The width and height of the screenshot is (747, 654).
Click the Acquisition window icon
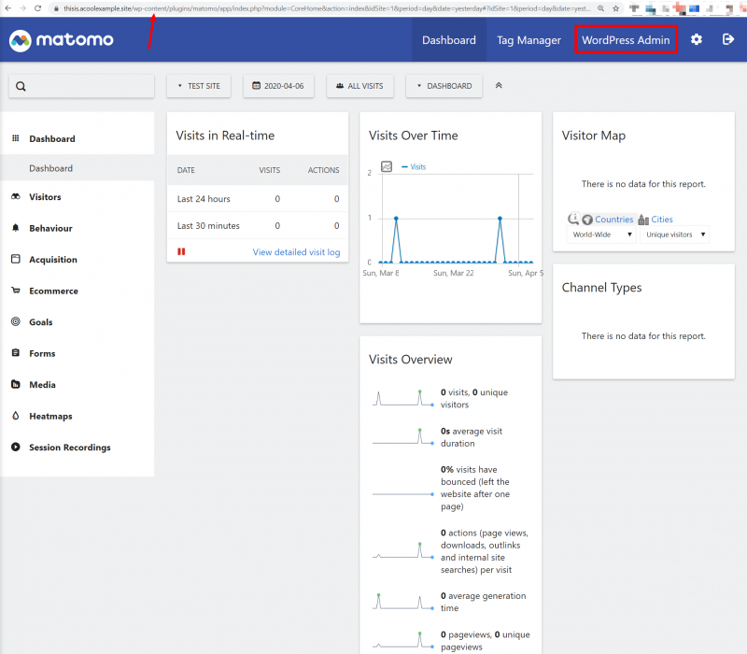pos(16,259)
